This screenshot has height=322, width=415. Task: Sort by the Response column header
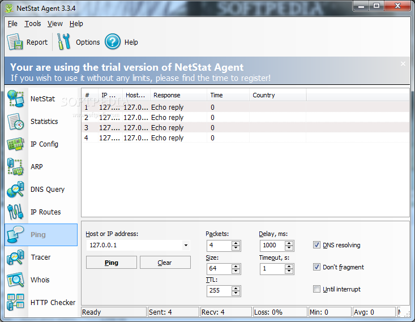[178, 95]
